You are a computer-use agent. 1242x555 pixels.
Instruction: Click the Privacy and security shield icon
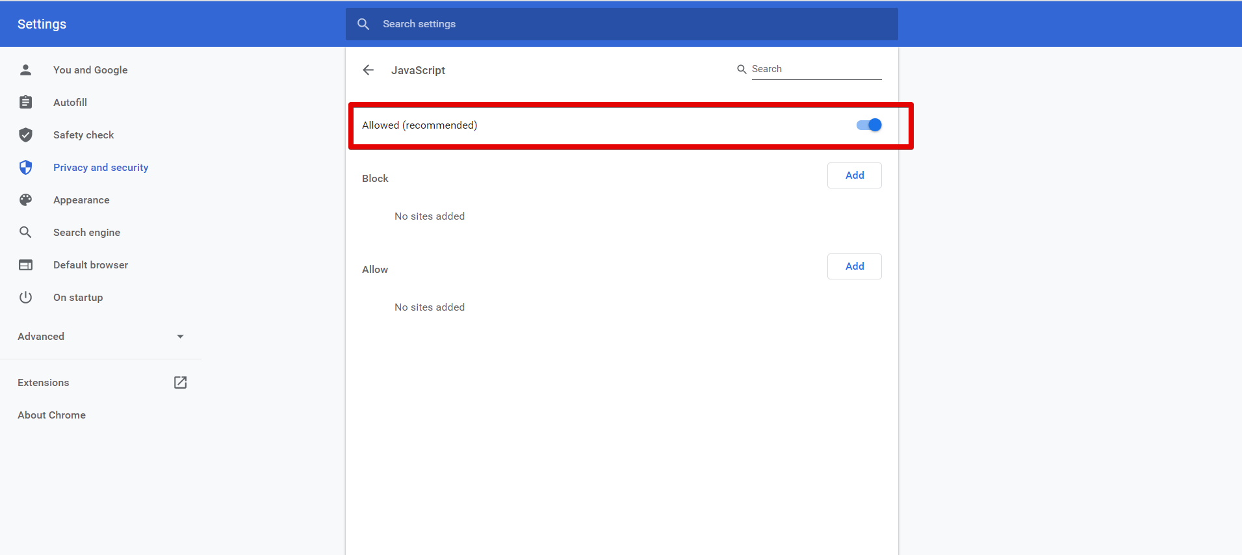(x=25, y=168)
